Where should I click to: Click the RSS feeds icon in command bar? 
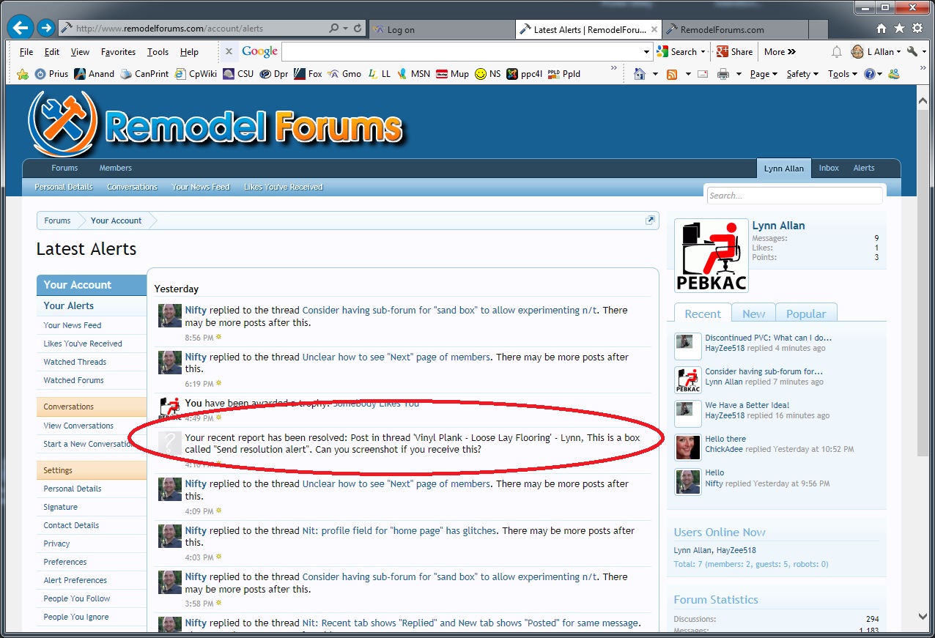(671, 74)
